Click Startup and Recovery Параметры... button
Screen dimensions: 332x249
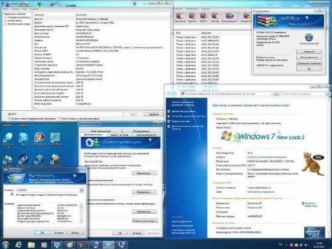pos(144,212)
